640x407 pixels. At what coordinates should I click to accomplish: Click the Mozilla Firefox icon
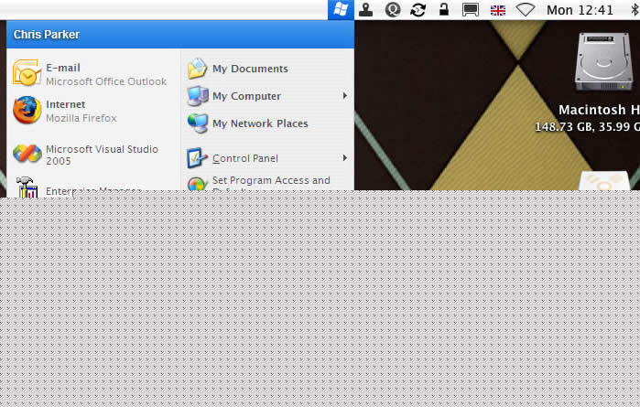[x=27, y=110]
